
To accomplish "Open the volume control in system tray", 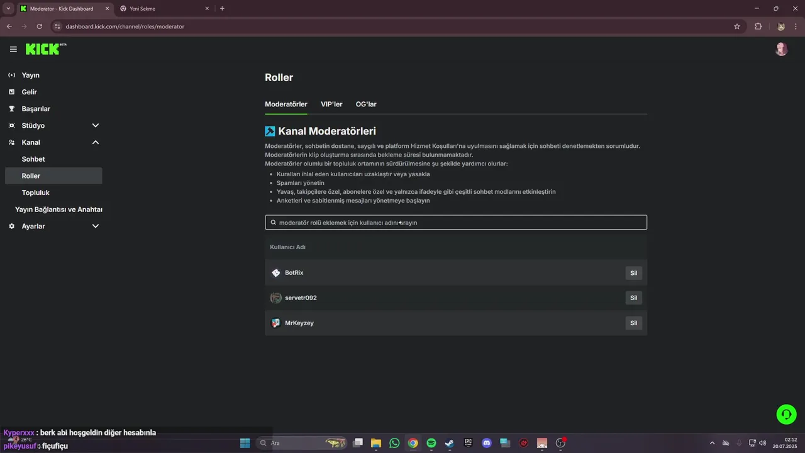I will tap(762, 443).
